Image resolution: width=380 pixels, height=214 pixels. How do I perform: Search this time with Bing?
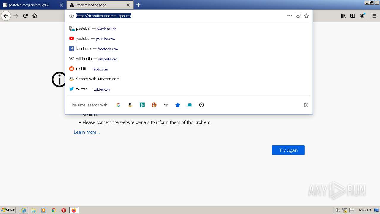pyautogui.click(x=142, y=105)
